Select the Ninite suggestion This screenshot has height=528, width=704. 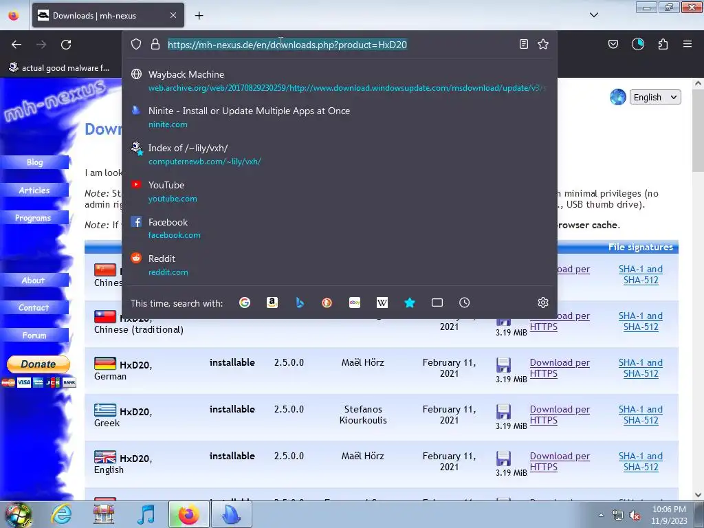pos(340,118)
